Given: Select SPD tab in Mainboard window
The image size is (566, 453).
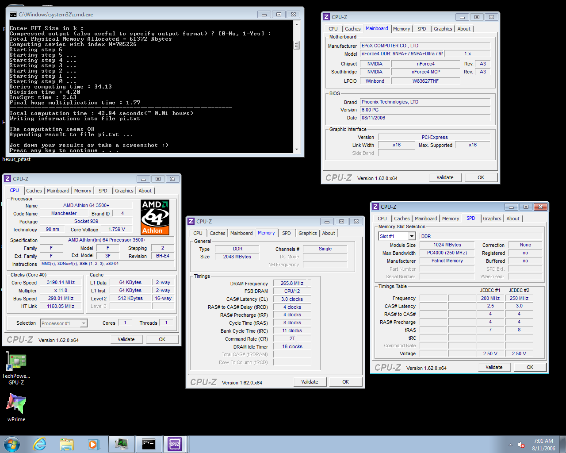Looking at the screenshot, I should tap(422, 29).
